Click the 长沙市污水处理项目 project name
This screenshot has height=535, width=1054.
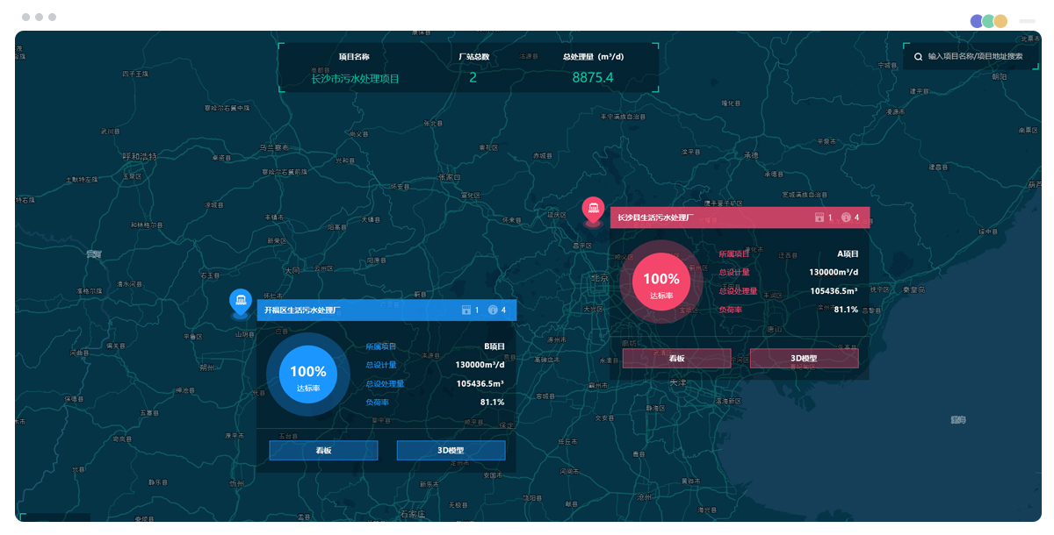coord(355,78)
